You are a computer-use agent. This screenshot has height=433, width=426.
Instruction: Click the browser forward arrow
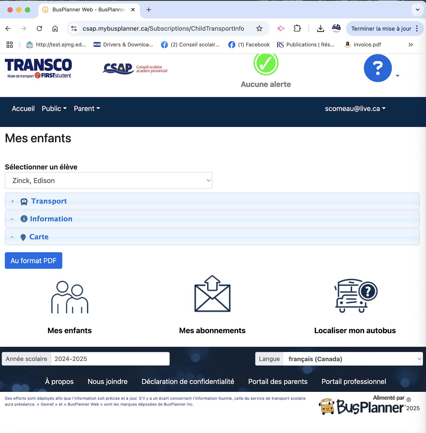click(x=24, y=28)
